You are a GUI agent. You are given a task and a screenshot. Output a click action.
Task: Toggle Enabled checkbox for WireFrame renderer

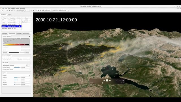[x=19, y=28]
